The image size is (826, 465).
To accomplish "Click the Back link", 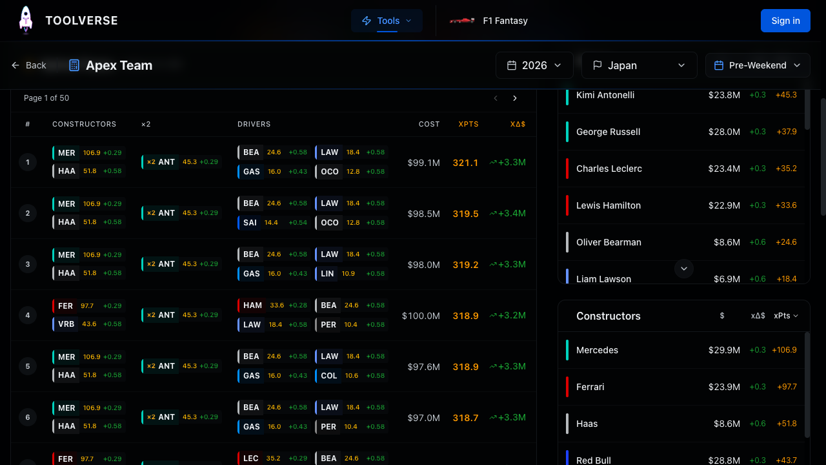I will click(x=29, y=65).
